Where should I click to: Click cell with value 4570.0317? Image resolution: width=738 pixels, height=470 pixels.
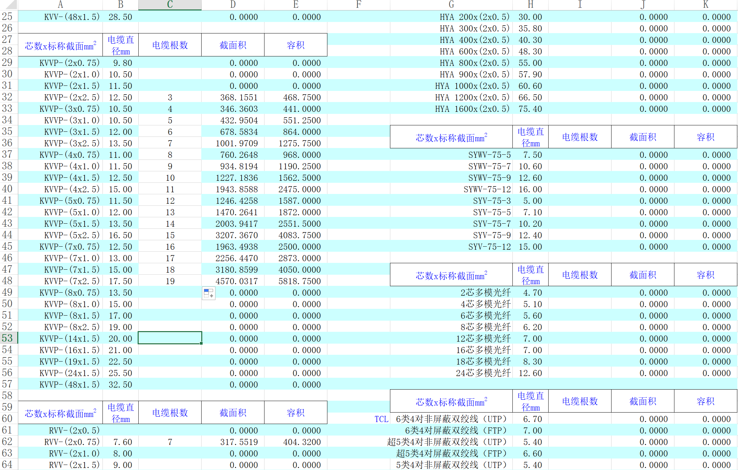237,281
